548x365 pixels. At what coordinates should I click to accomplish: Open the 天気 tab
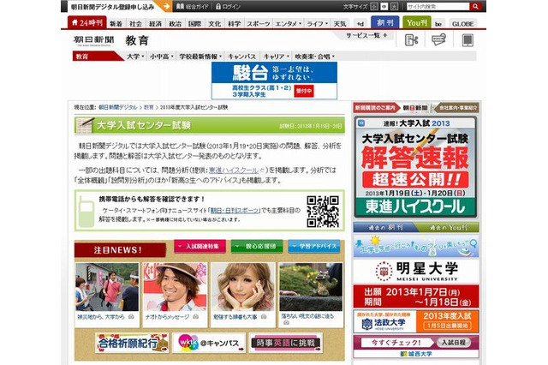340,24
